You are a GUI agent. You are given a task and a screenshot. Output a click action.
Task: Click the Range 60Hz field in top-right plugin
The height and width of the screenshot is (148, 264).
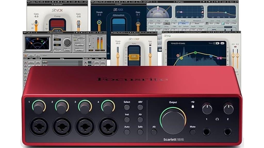pyautogui.click(x=184, y=23)
